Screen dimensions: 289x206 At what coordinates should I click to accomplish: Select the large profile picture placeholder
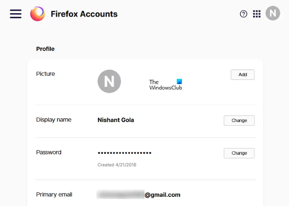109,81
